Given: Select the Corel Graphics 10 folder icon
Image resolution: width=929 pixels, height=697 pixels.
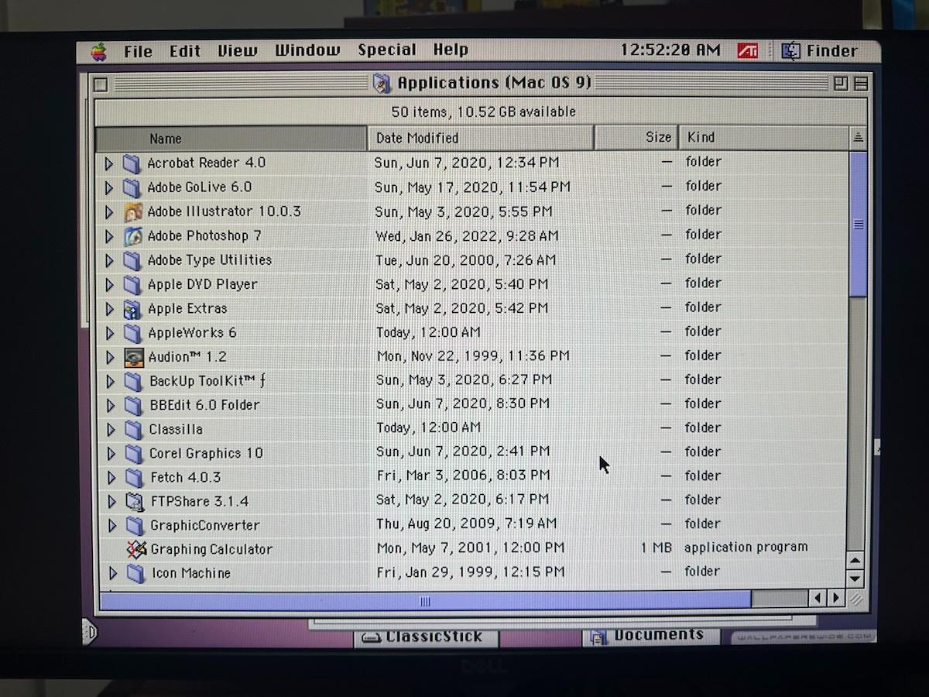Looking at the screenshot, I should [x=135, y=453].
